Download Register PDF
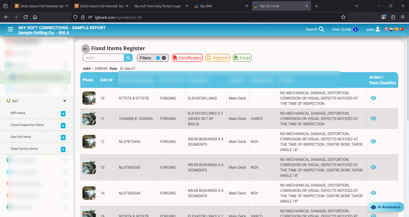 218,58
